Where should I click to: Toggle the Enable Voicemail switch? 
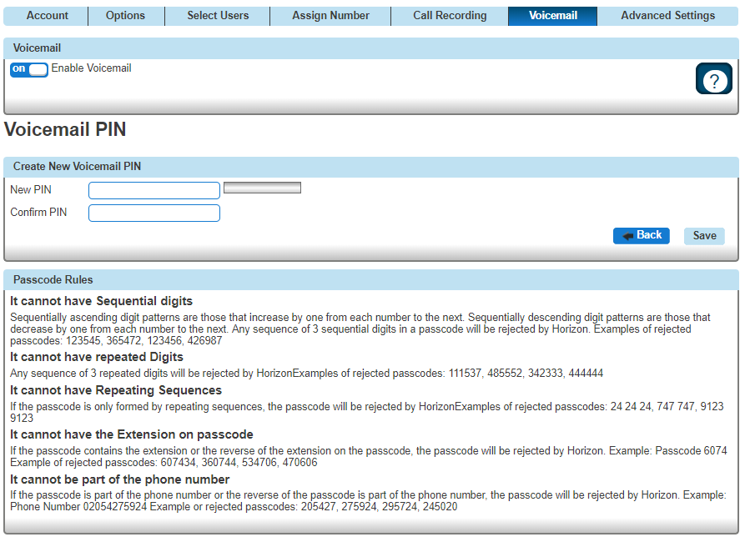pos(29,69)
